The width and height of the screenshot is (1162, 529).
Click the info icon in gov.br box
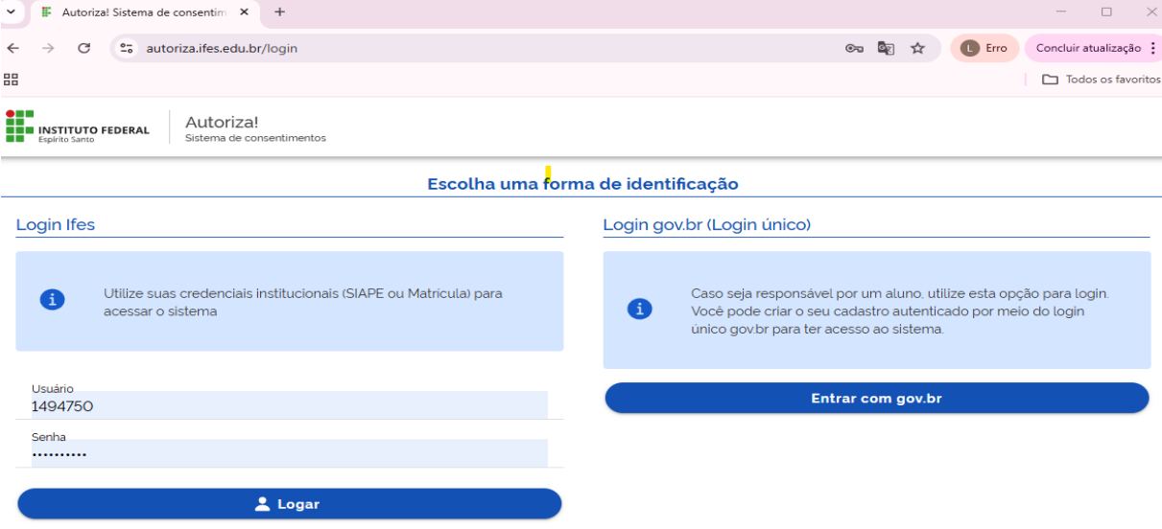click(x=639, y=309)
